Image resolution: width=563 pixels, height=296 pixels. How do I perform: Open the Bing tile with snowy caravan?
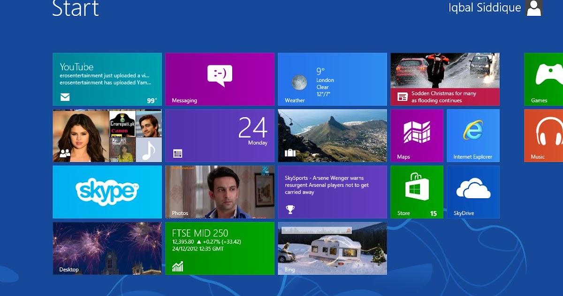(332, 248)
